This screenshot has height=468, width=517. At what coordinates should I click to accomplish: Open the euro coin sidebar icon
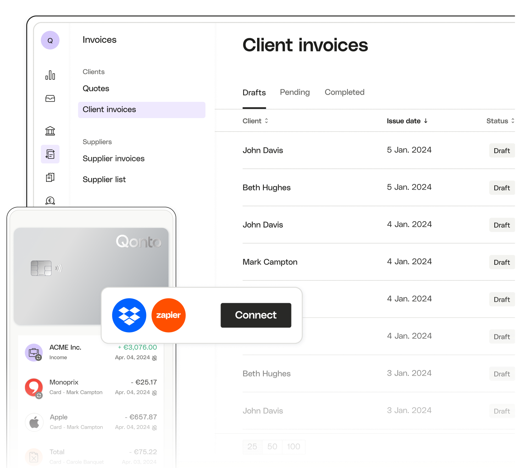[50, 201]
